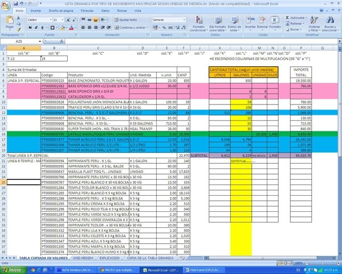Viewport: 342px width, 274px height.
Task: Click the Name Box showing A25
Action: (20, 42)
